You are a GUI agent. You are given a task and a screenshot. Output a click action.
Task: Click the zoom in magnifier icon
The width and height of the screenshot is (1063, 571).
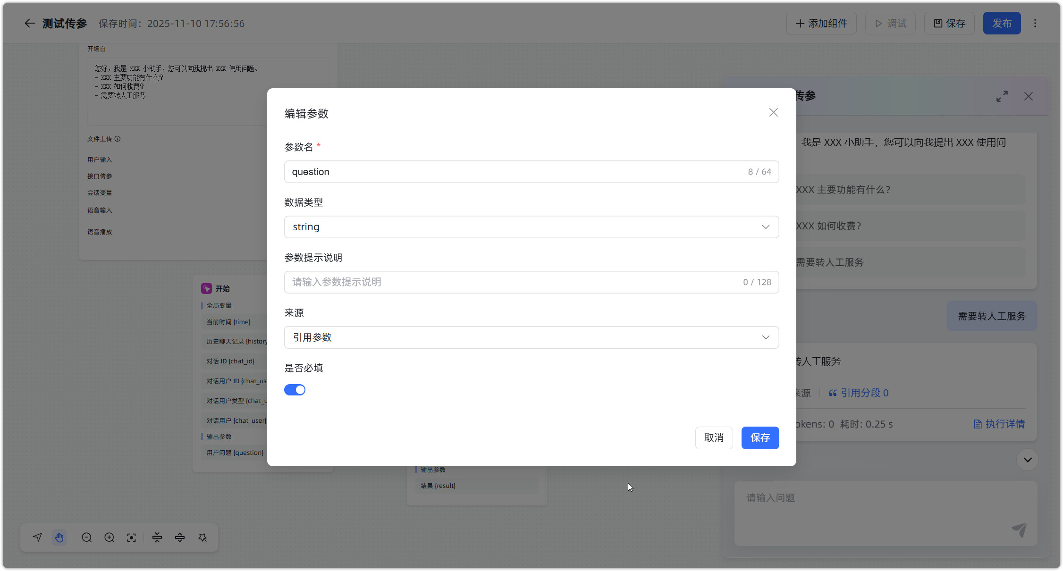tap(109, 537)
